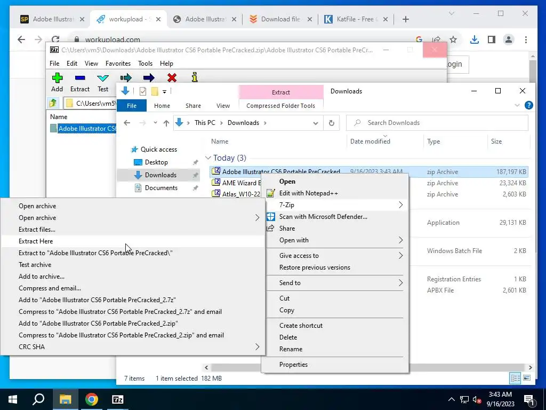Click the Move arrow icon in 7-Zip toolbar

149,77
